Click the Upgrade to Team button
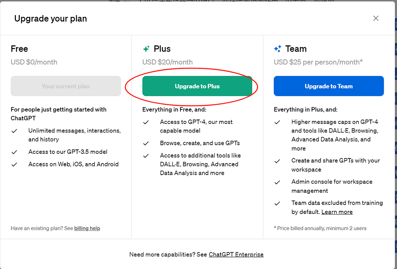397x269 pixels. 329,86
